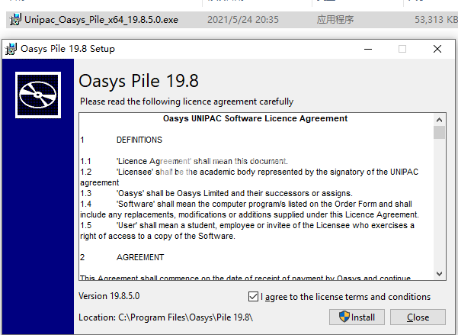Screen dimensions: 458x335
Task: Click the '2 AGREEMENT' heading in the licence
Action: (x=122, y=257)
